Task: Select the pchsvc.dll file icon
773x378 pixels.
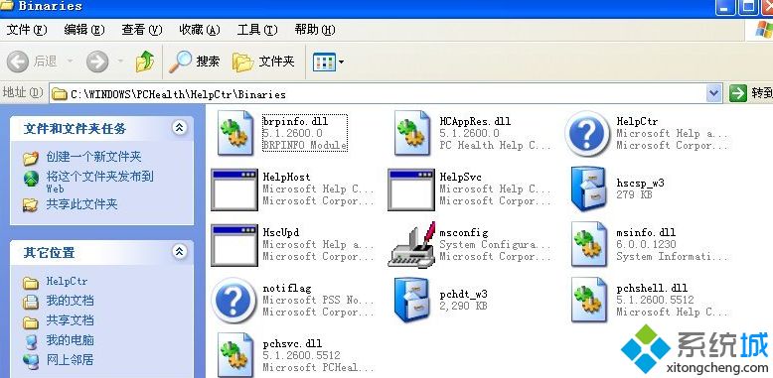Action: tap(235, 355)
